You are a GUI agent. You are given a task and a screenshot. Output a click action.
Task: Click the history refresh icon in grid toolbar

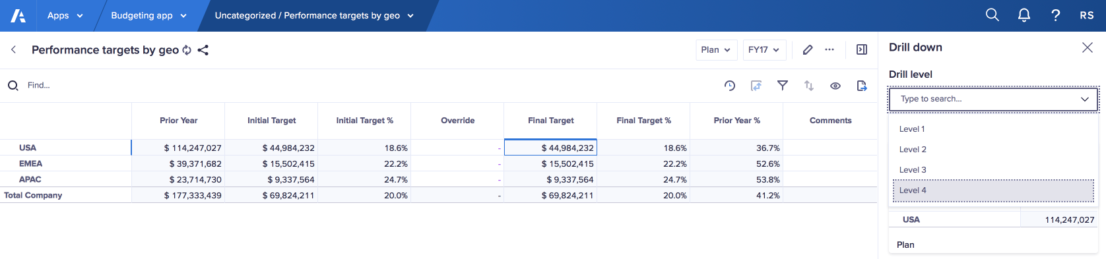(730, 86)
